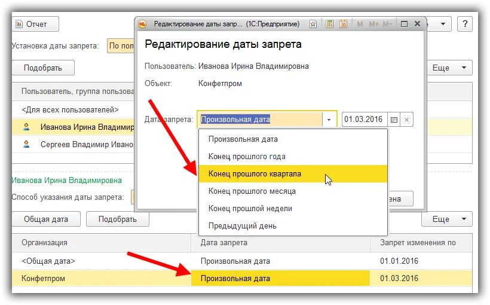
Task: Click the Общая дата button
Action: coord(46,219)
